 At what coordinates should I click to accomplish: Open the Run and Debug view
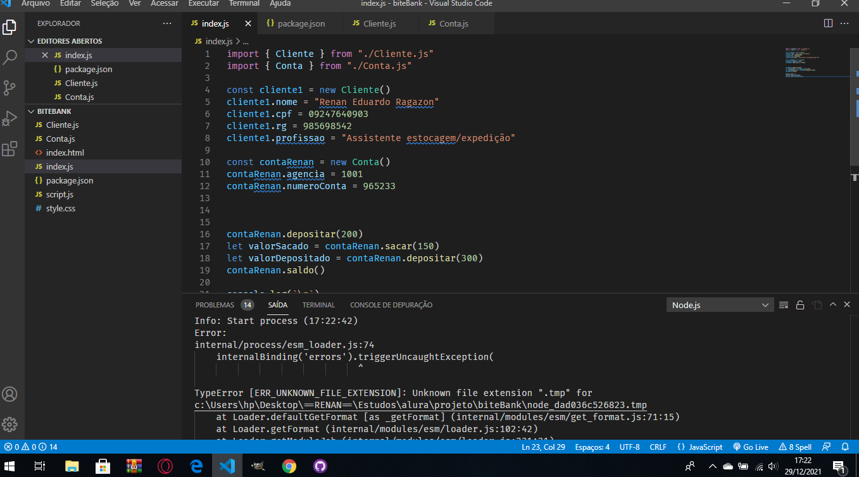(x=9, y=118)
